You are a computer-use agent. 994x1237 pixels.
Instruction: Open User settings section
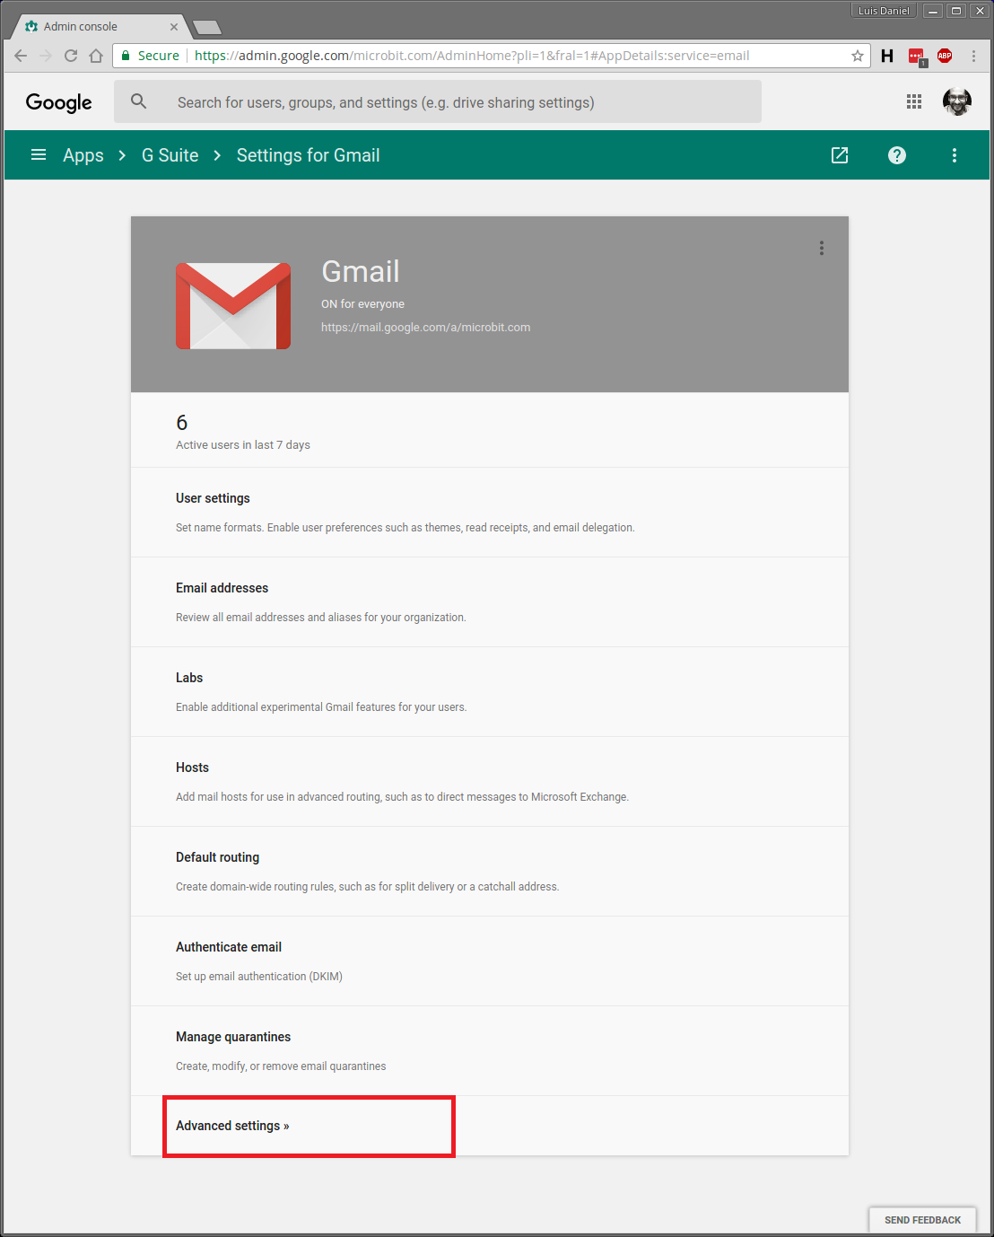point(490,513)
